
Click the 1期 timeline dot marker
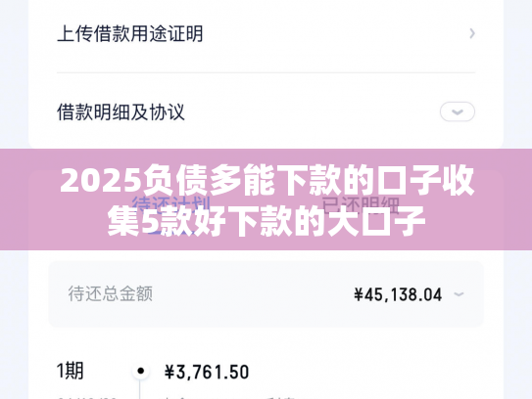pyautogui.click(x=140, y=372)
